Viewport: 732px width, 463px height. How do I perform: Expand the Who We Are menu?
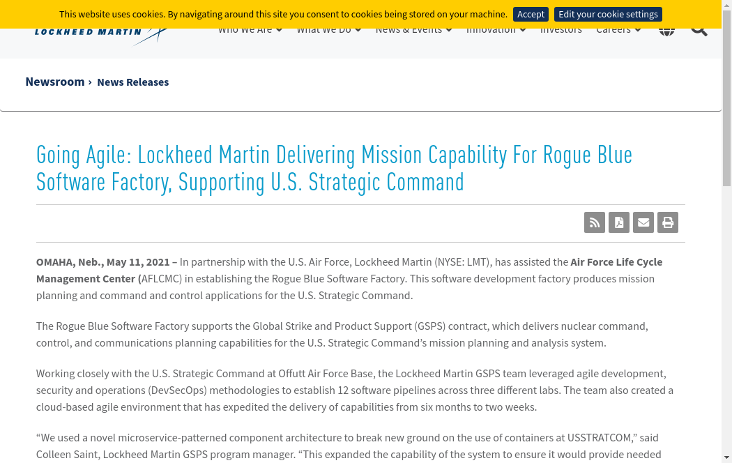pyautogui.click(x=250, y=31)
